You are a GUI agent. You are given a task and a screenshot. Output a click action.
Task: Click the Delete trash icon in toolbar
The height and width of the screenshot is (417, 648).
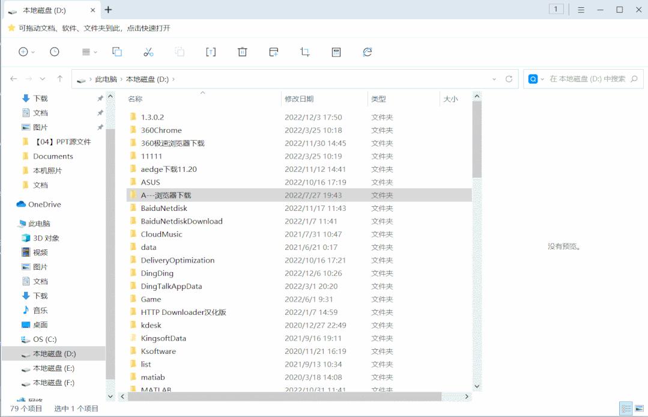(x=242, y=52)
